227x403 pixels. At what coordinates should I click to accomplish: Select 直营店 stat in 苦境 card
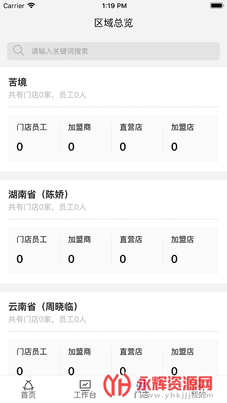(137, 138)
